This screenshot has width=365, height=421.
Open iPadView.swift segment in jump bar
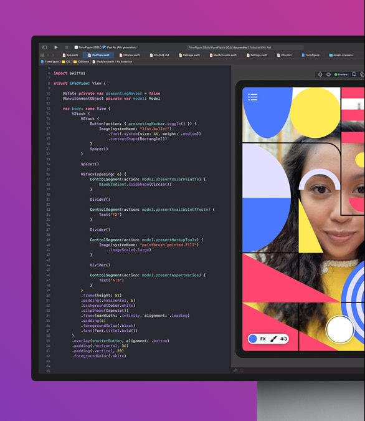coord(103,62)
